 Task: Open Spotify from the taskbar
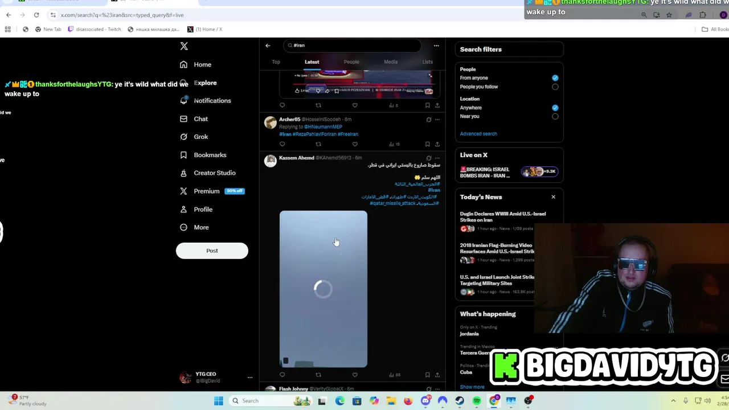coord(477,401)
